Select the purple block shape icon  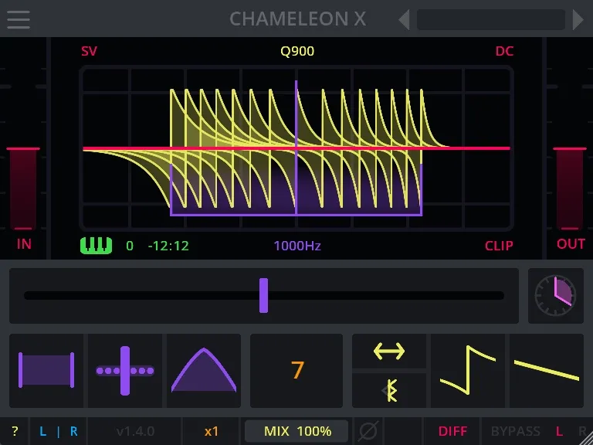click(x=46, y=370)
